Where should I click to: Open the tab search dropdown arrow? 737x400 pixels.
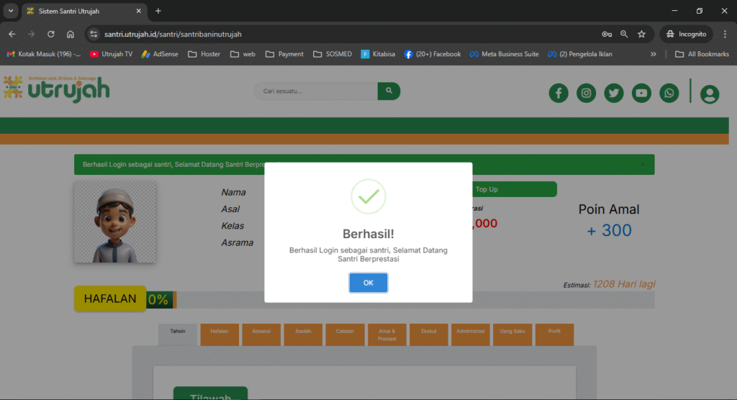pos(11,11)
